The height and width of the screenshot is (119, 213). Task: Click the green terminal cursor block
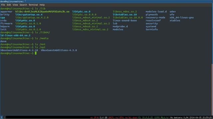pos(36,53)
